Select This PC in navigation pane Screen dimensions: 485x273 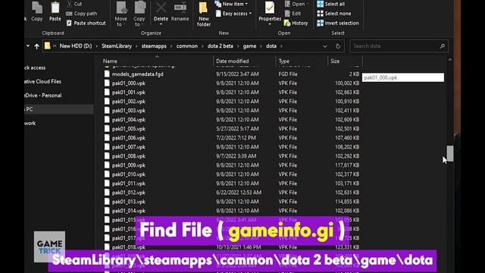click(x=59, y=109)
